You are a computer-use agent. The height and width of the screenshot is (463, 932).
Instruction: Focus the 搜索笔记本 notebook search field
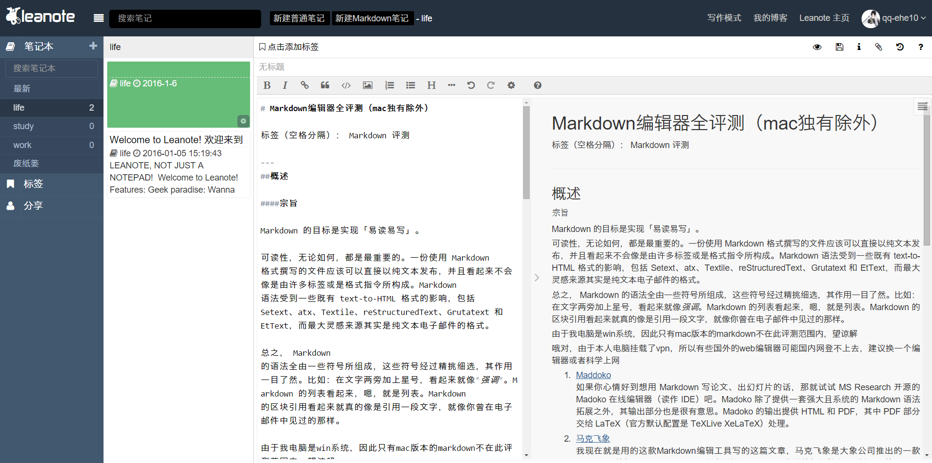52,68
